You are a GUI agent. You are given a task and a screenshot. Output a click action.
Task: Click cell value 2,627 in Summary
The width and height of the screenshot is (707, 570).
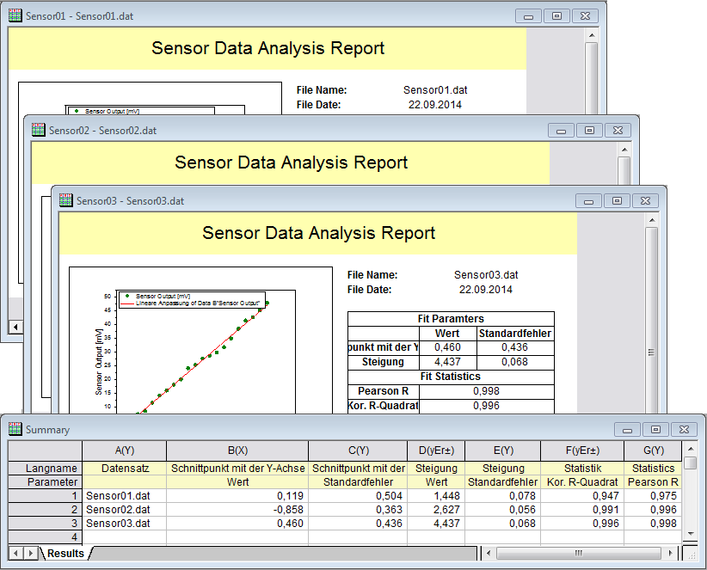(x=436, y=510)
